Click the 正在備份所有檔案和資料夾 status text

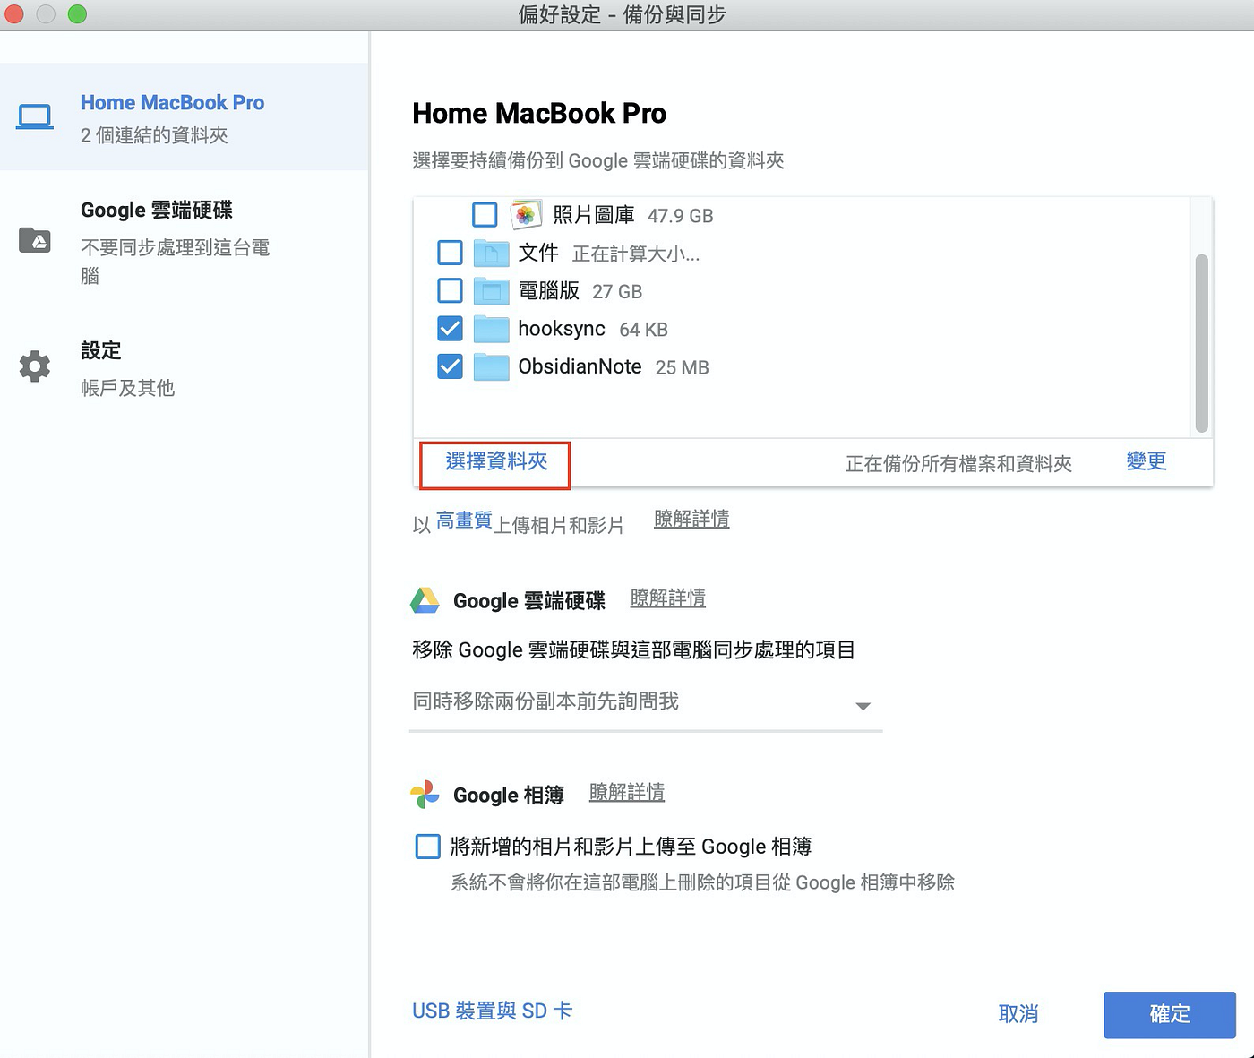click(958, 464)
